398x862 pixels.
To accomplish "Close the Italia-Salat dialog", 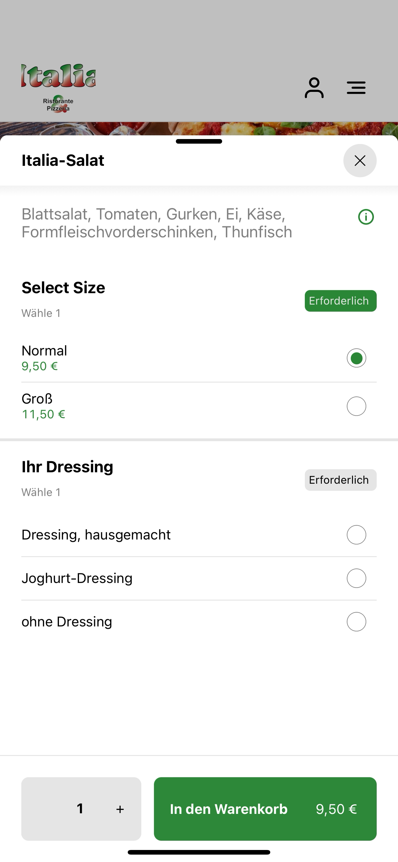I will tap(360, 161).
